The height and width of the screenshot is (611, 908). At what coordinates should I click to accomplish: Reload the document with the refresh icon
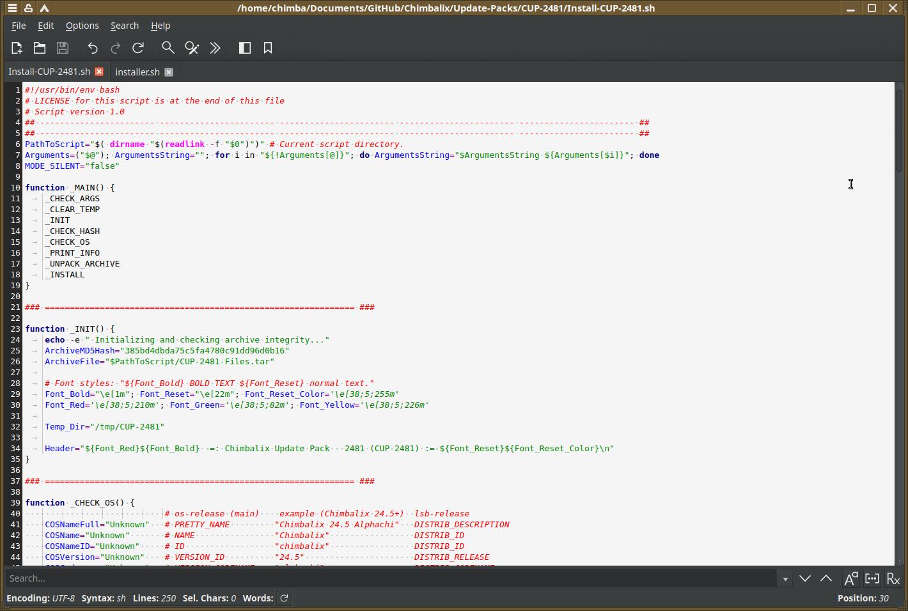pos(138,48)
